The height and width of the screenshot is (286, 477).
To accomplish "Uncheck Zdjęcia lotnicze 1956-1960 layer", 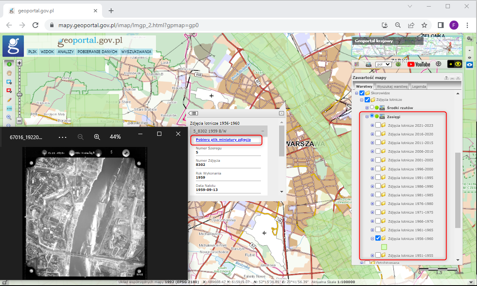I will pyautogui.click(x=378, y=238).
